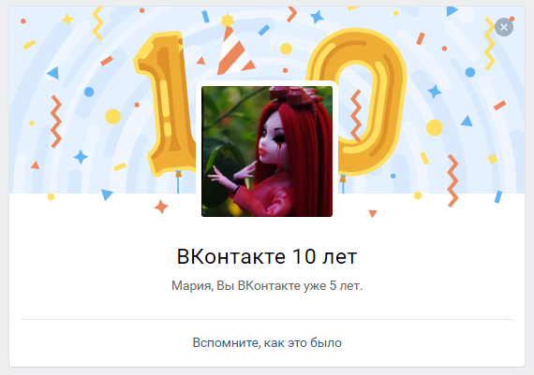Click the name "Мария" in the subtitle
Image resolution: width=534 pixels, height=375 pixels.
click(192, 286)
